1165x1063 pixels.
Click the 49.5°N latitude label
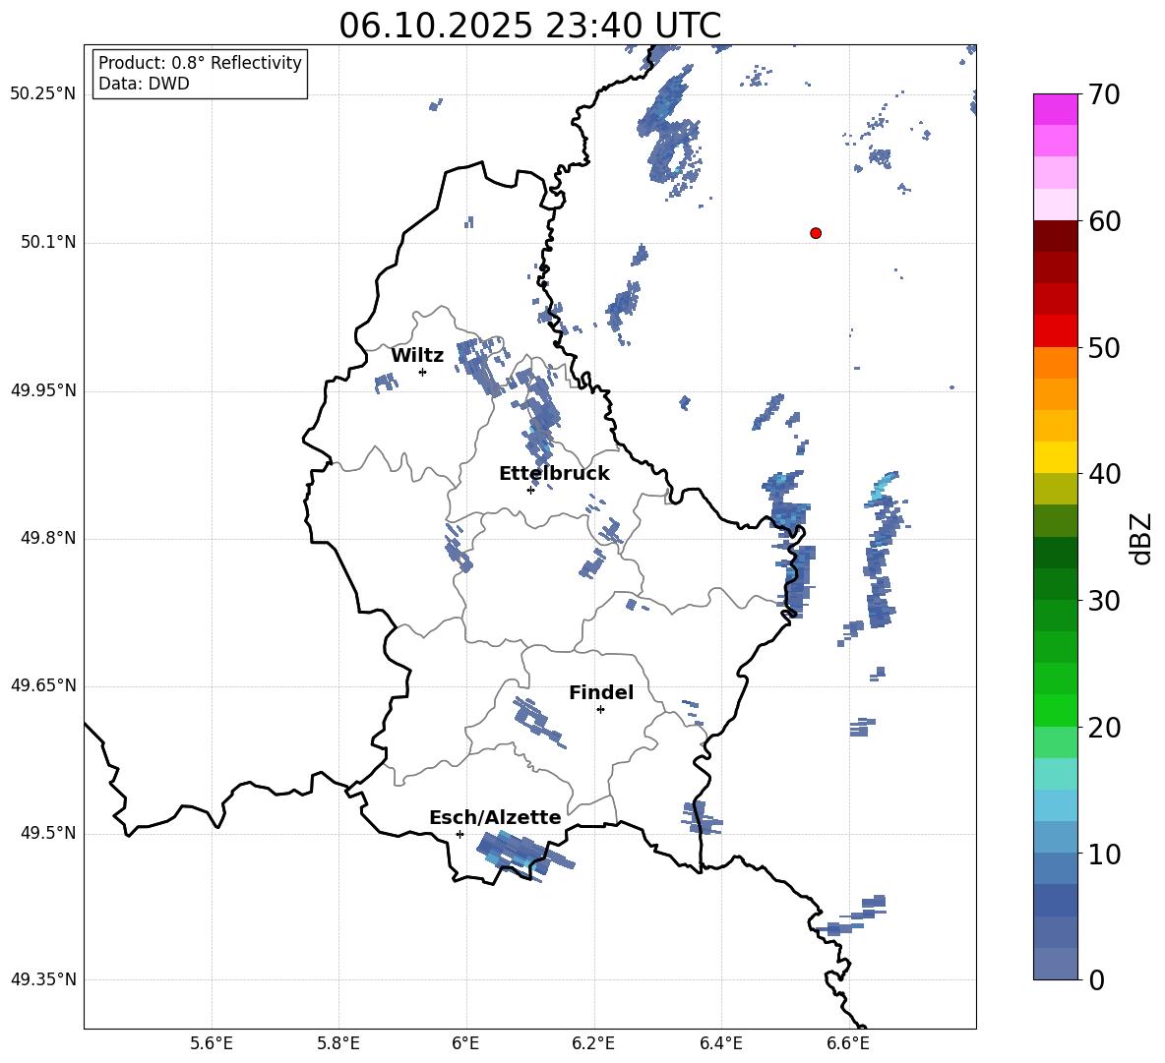pos(49,833)
